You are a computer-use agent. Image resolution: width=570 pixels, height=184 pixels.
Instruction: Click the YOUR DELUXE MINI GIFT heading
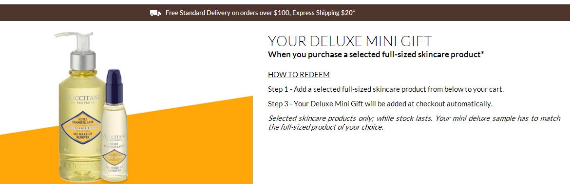point(349,41)
